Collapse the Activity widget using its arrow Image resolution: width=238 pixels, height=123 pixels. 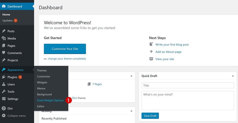coord(131,111)
